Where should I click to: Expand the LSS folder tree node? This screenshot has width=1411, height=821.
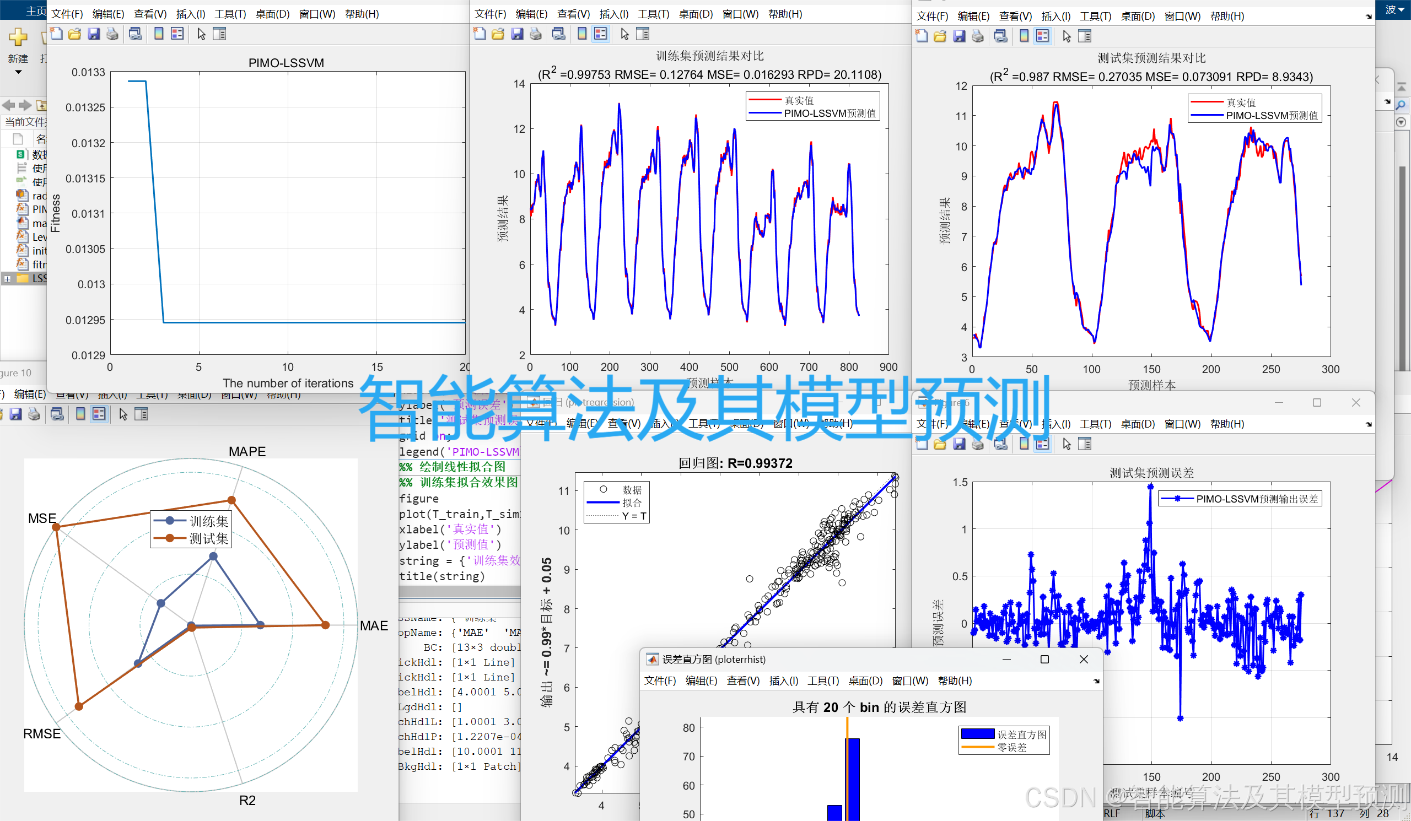(7, 279)
